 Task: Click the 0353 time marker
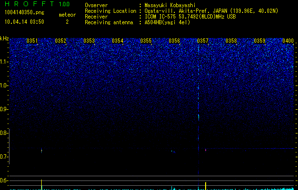(89, 41)
